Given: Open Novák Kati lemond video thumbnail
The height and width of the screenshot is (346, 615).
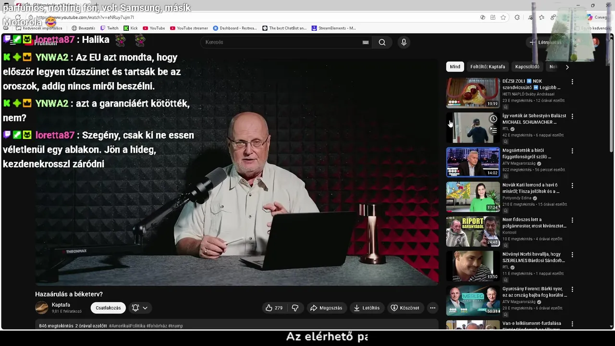Looking at the screenshot, I should click(473, 197).
